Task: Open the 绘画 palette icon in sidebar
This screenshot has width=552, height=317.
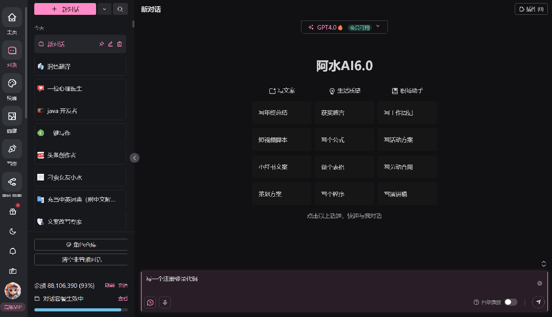Action: [12, 83]
